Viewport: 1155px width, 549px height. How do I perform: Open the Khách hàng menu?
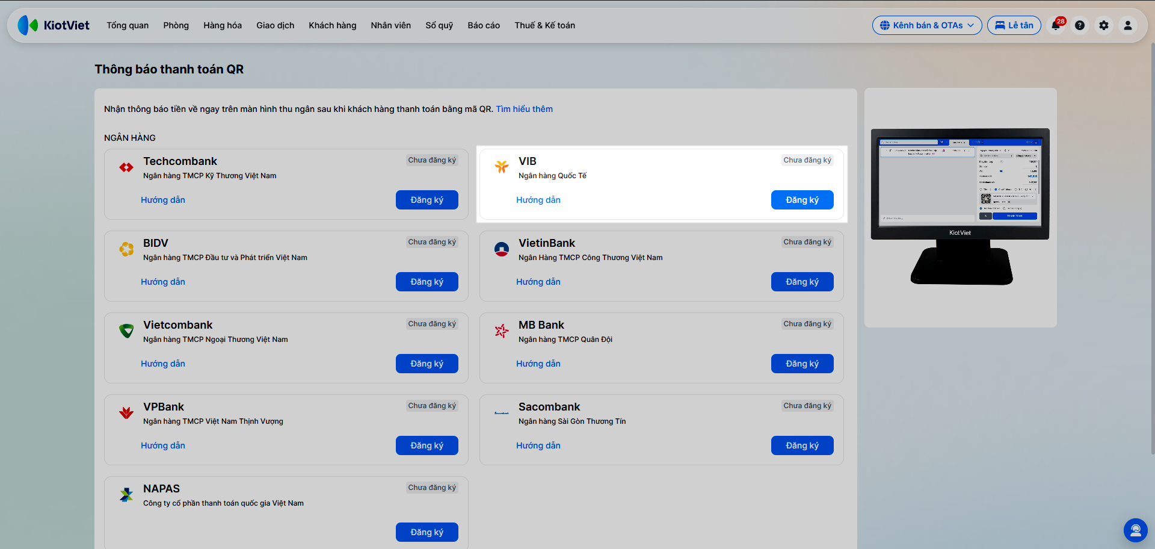[333, 25]
